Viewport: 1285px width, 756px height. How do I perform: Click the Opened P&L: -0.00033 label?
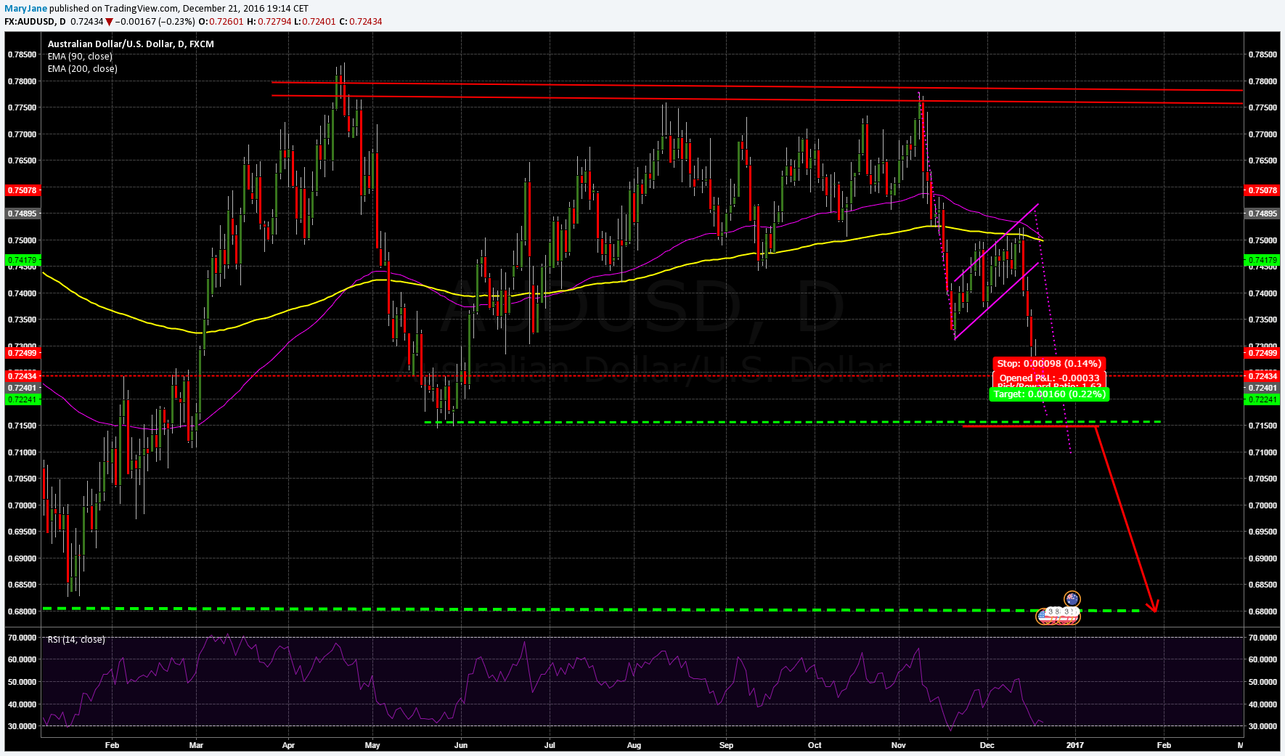point(1049,378)
